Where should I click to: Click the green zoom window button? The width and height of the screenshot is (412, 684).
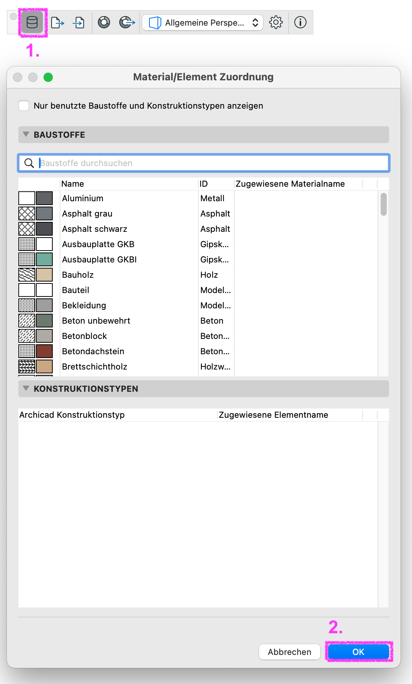click(x=48, y=77)
